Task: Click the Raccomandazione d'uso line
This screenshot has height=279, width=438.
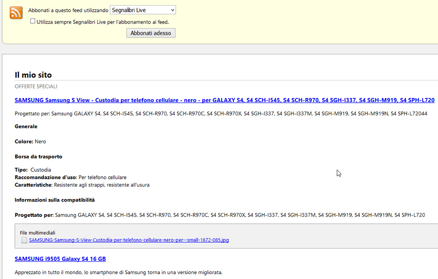Action: (x=71, y=177)
